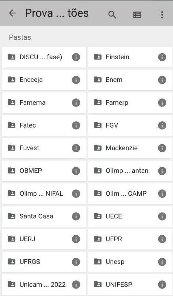The height and width of the screenshot is (296, 173).
Task: Open folder DISCU ... fase)
Action: tap(44, 57)
